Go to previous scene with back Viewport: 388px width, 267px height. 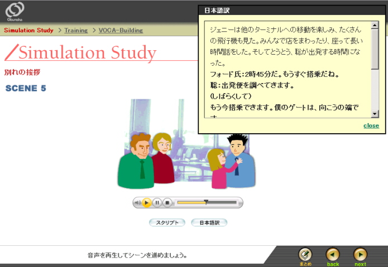[x=333, y=255]
